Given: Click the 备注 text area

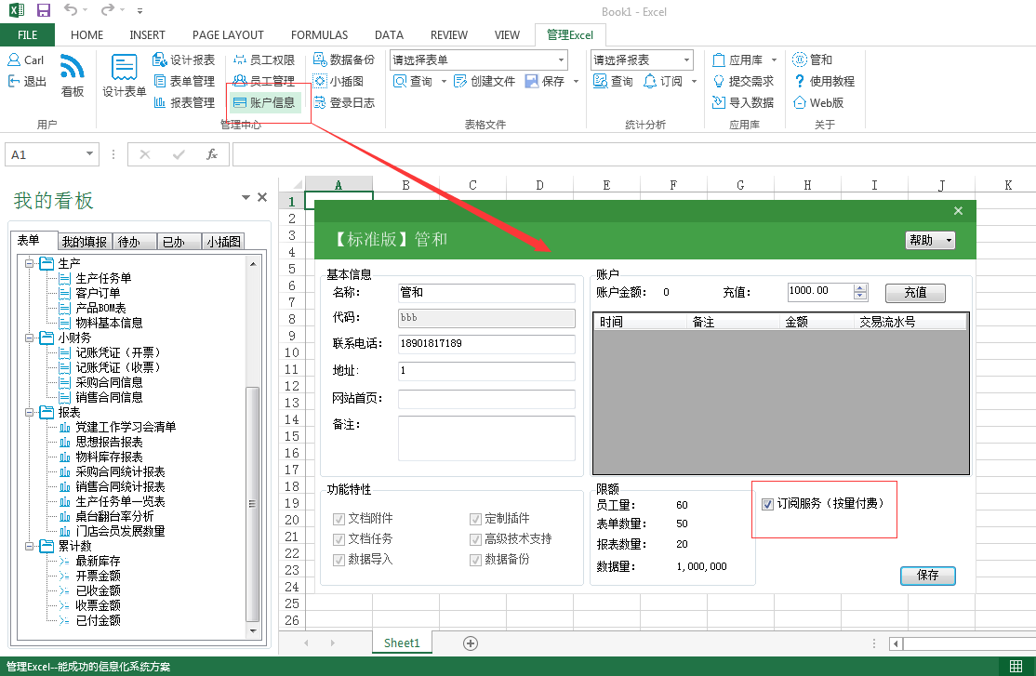Looking at the screenshot, I should tap(486, 438).
